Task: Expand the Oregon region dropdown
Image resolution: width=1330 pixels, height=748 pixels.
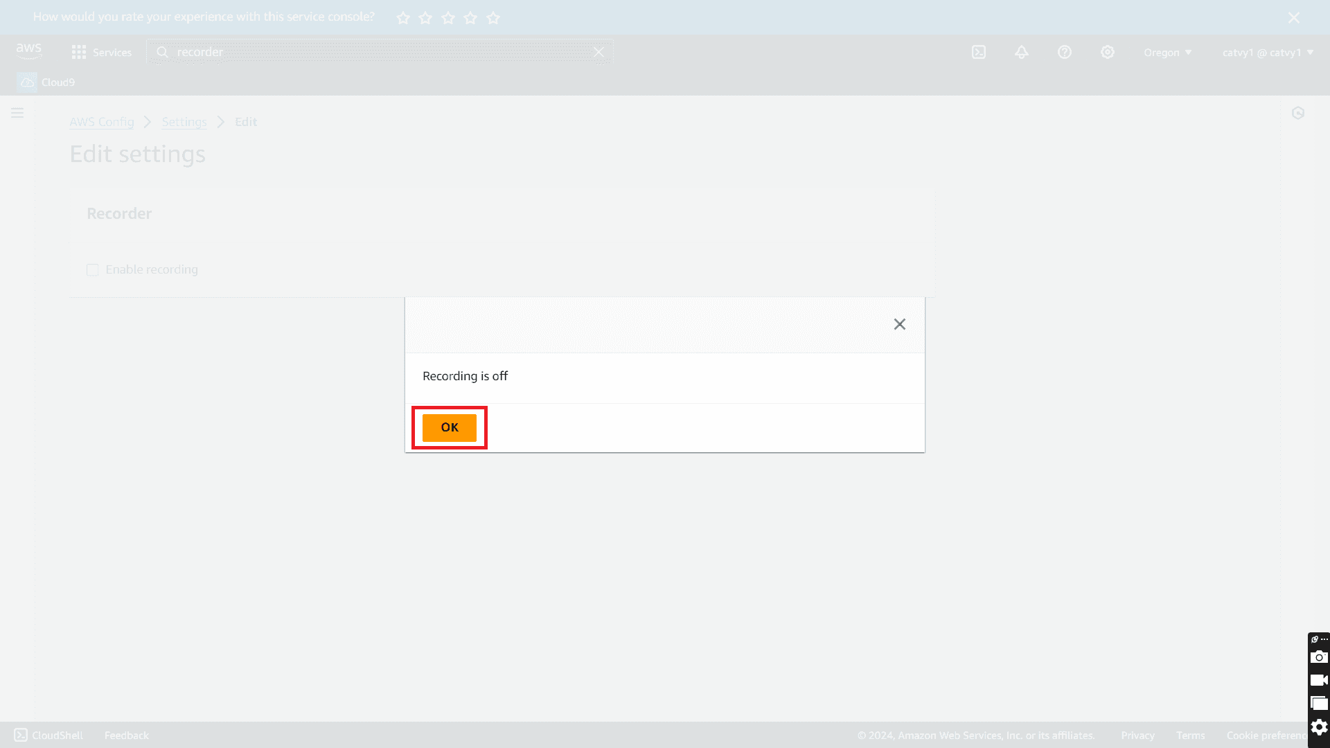Action: pos(1167,52)
